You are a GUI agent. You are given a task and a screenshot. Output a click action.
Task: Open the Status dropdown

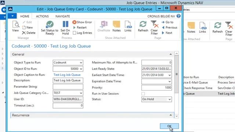click(170, 99)
